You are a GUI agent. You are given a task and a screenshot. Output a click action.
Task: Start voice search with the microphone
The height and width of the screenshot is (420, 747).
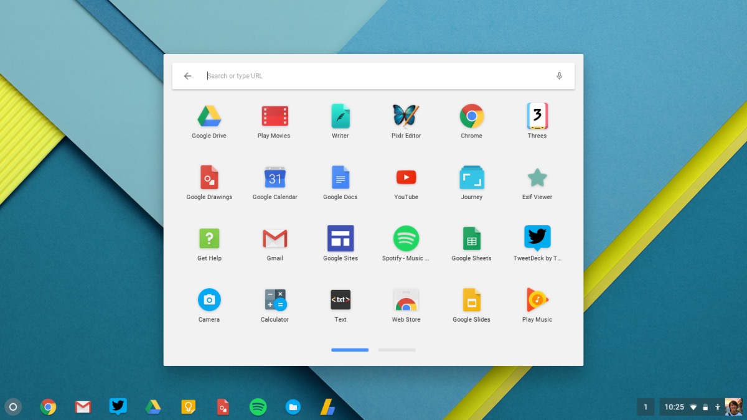559,75
